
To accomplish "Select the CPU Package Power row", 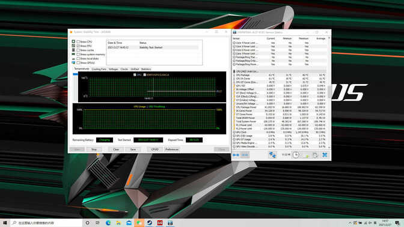I will point(280,107).
